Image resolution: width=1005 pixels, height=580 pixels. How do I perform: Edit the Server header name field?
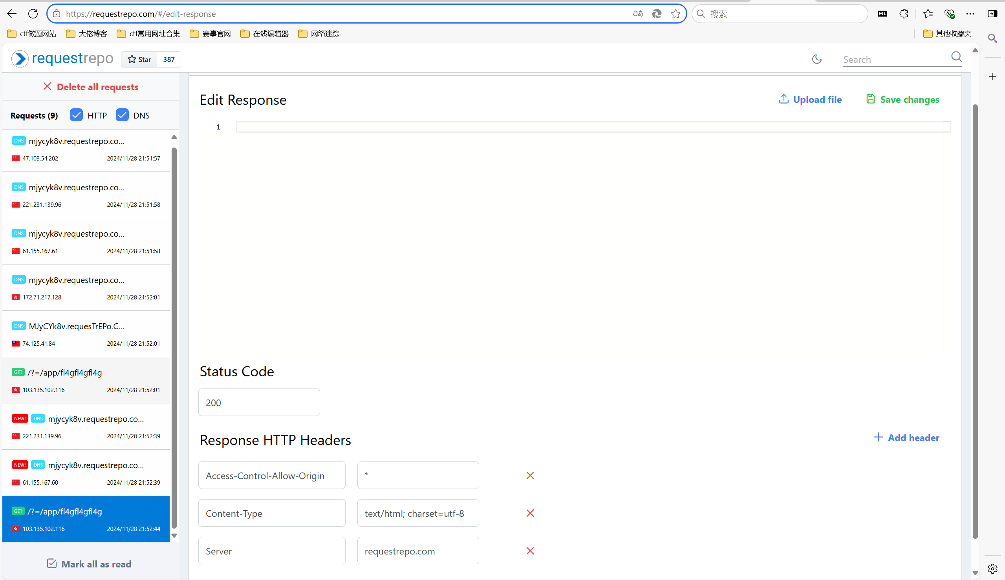[272, 551]
